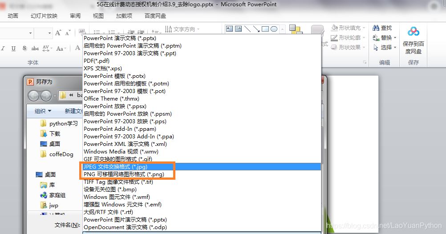Select the jwp user folder in the tree

49,205
